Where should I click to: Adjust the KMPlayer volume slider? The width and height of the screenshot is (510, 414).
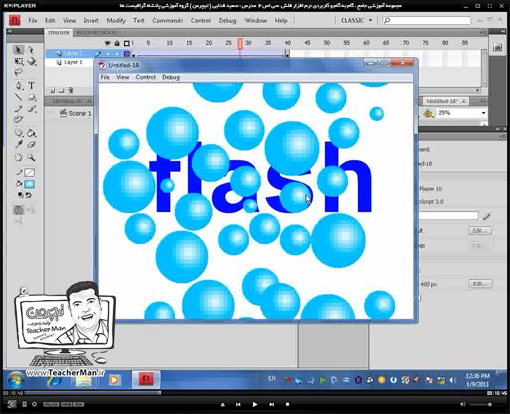[x=484, y=404]
